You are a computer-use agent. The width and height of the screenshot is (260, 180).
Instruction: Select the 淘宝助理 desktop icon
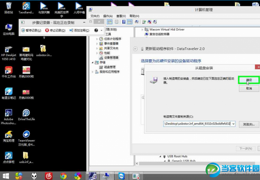(9, 136)
